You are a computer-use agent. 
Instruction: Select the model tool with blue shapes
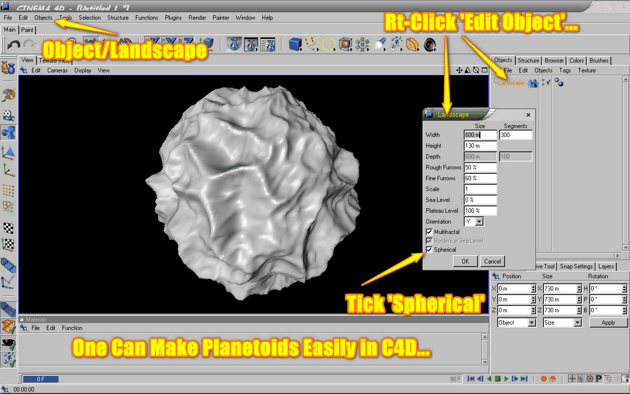[8, 132]
